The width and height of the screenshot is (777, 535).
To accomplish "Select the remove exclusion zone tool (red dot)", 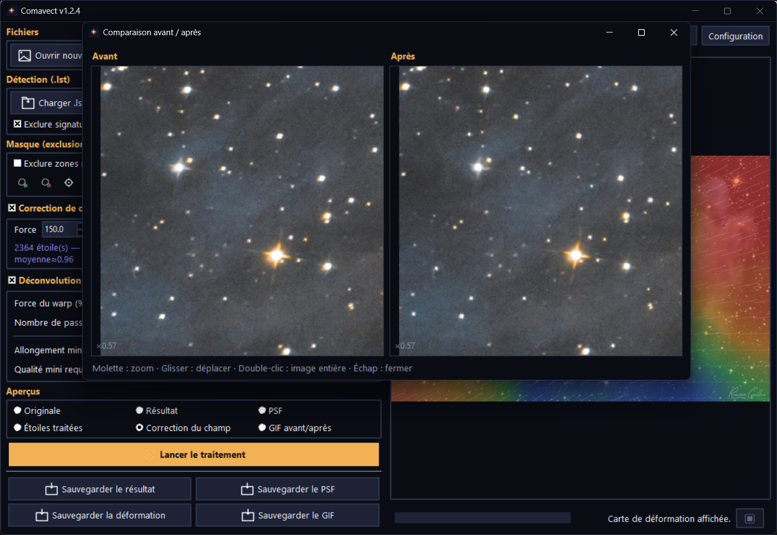I will (x=46, y=183).
